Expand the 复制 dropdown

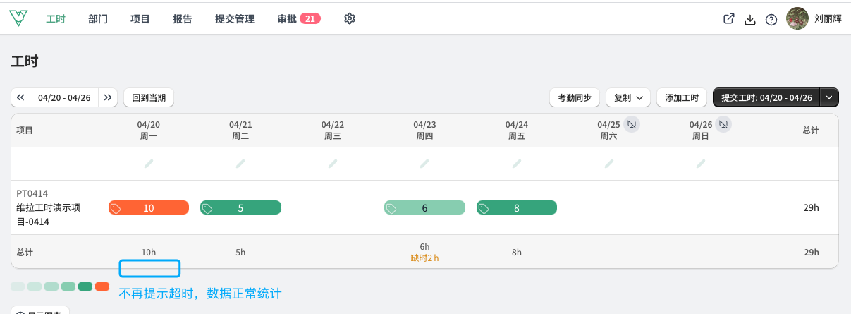point(628,97)
